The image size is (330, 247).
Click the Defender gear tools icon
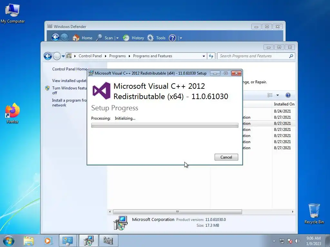coord(150,38)
